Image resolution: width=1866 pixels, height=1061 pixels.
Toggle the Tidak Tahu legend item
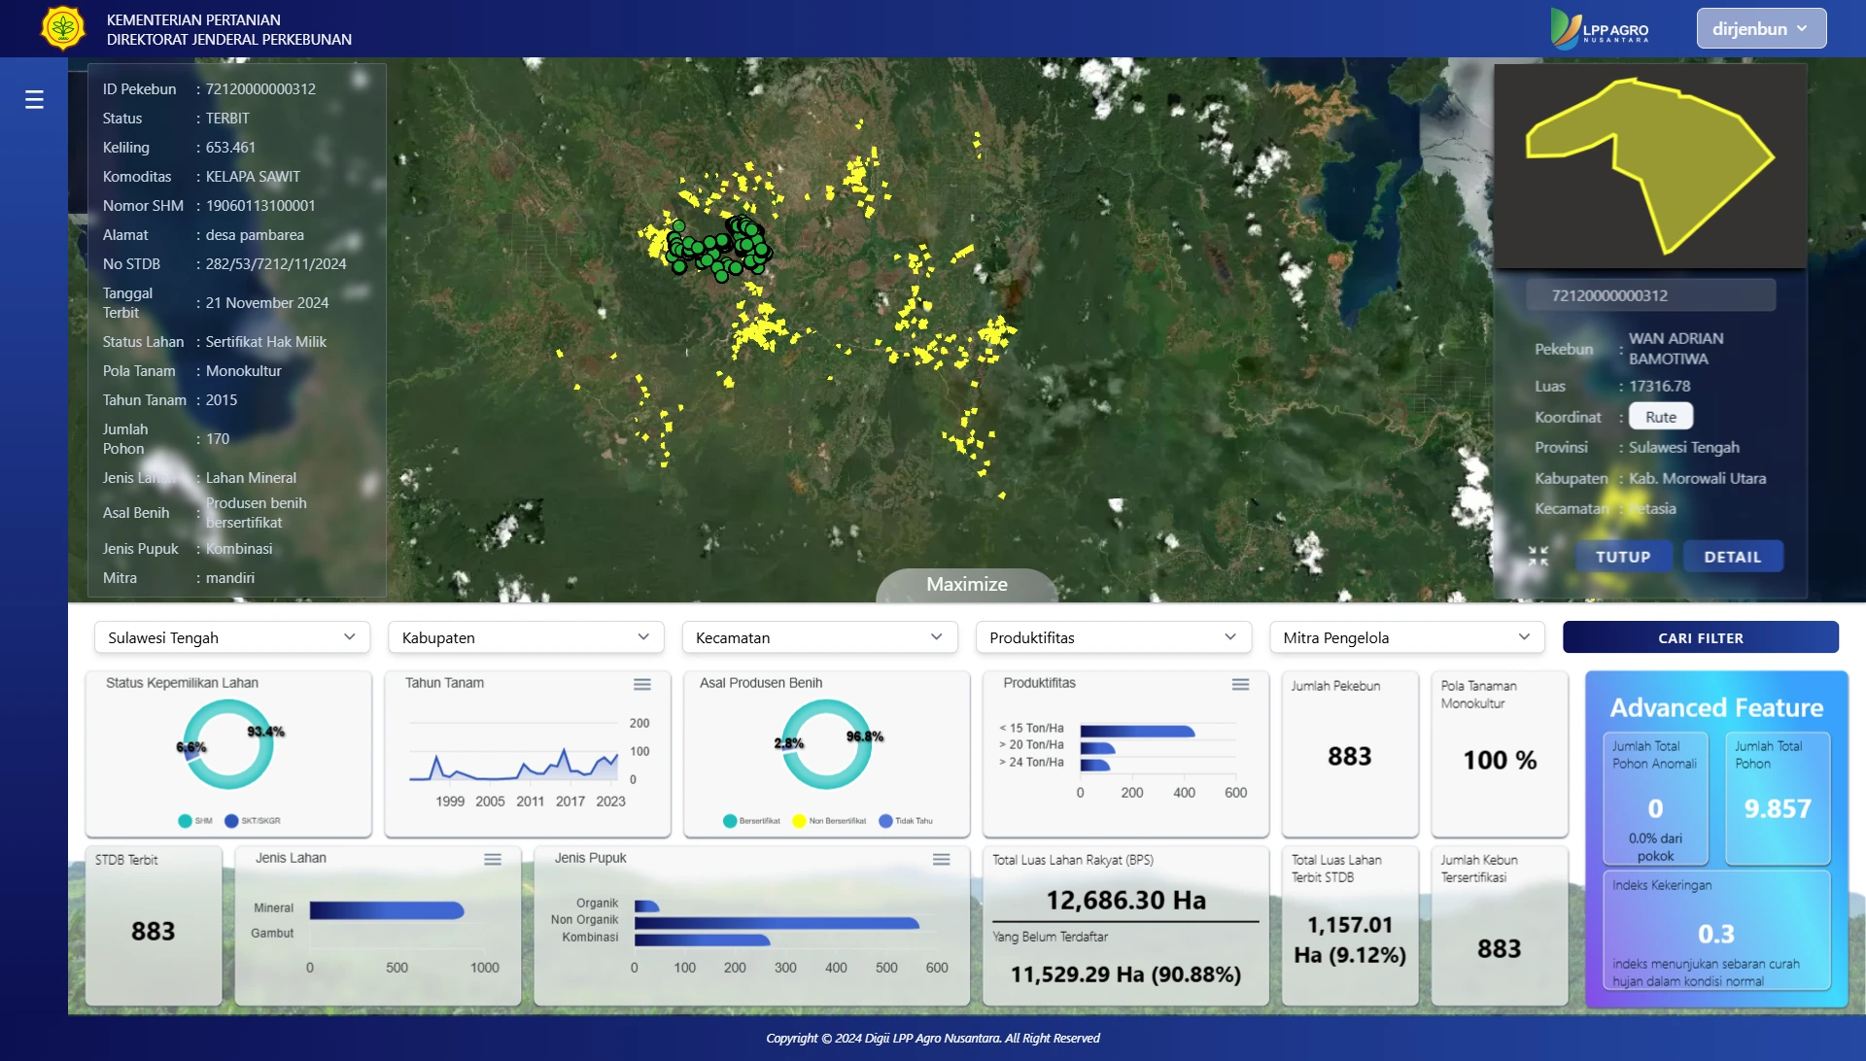(909, 820)
